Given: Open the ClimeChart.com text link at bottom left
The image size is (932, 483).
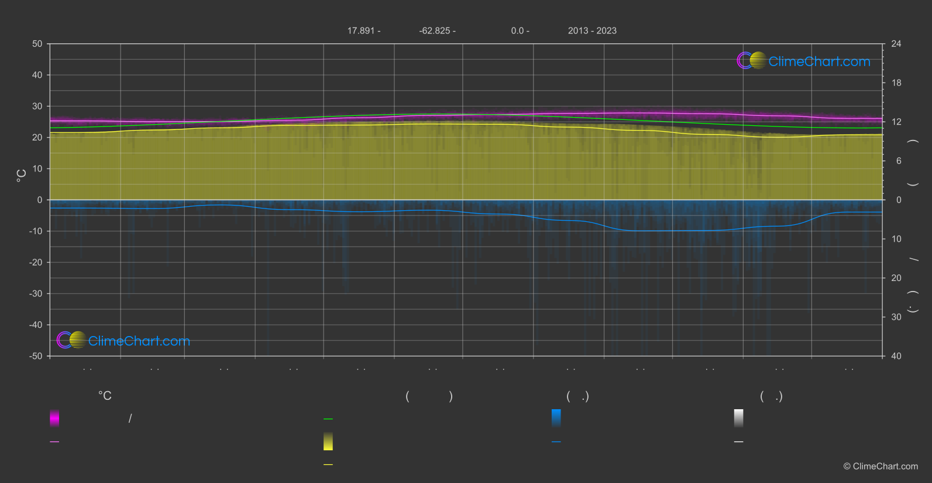Looking at the screenshot, I should [x=139, y=341].
